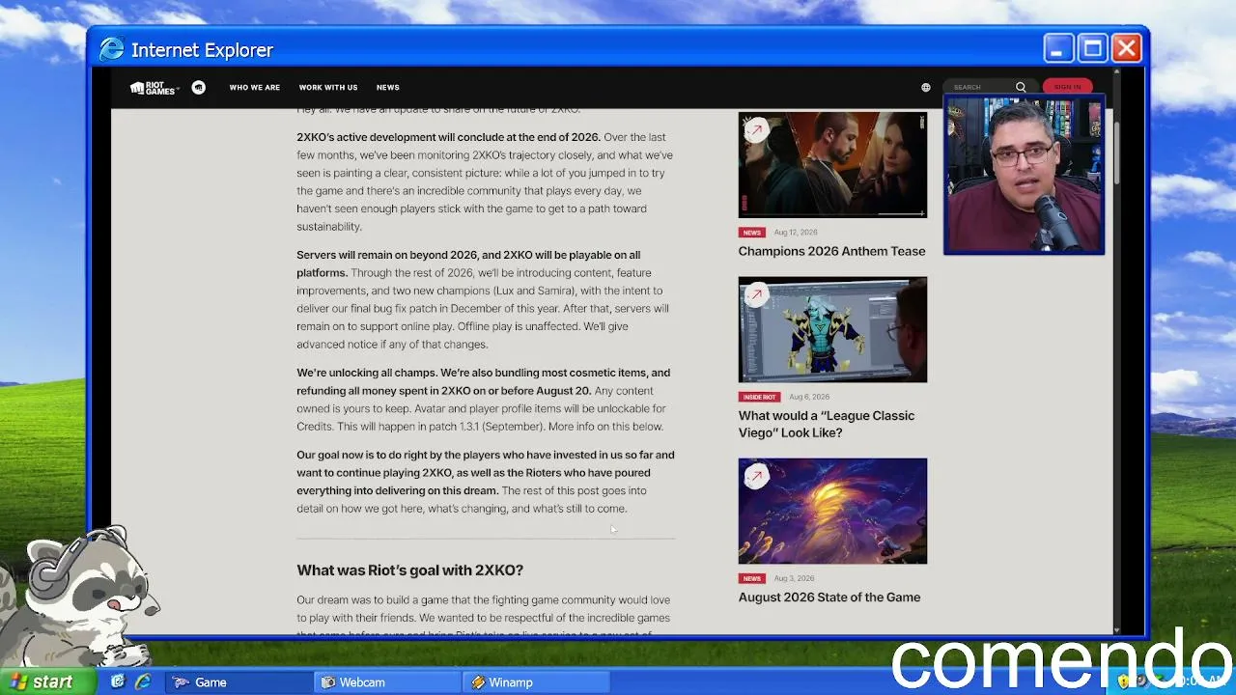Open WORK WITH US menu
Image resolution: width=1236 pixels, height=695 pixels.
328,88
